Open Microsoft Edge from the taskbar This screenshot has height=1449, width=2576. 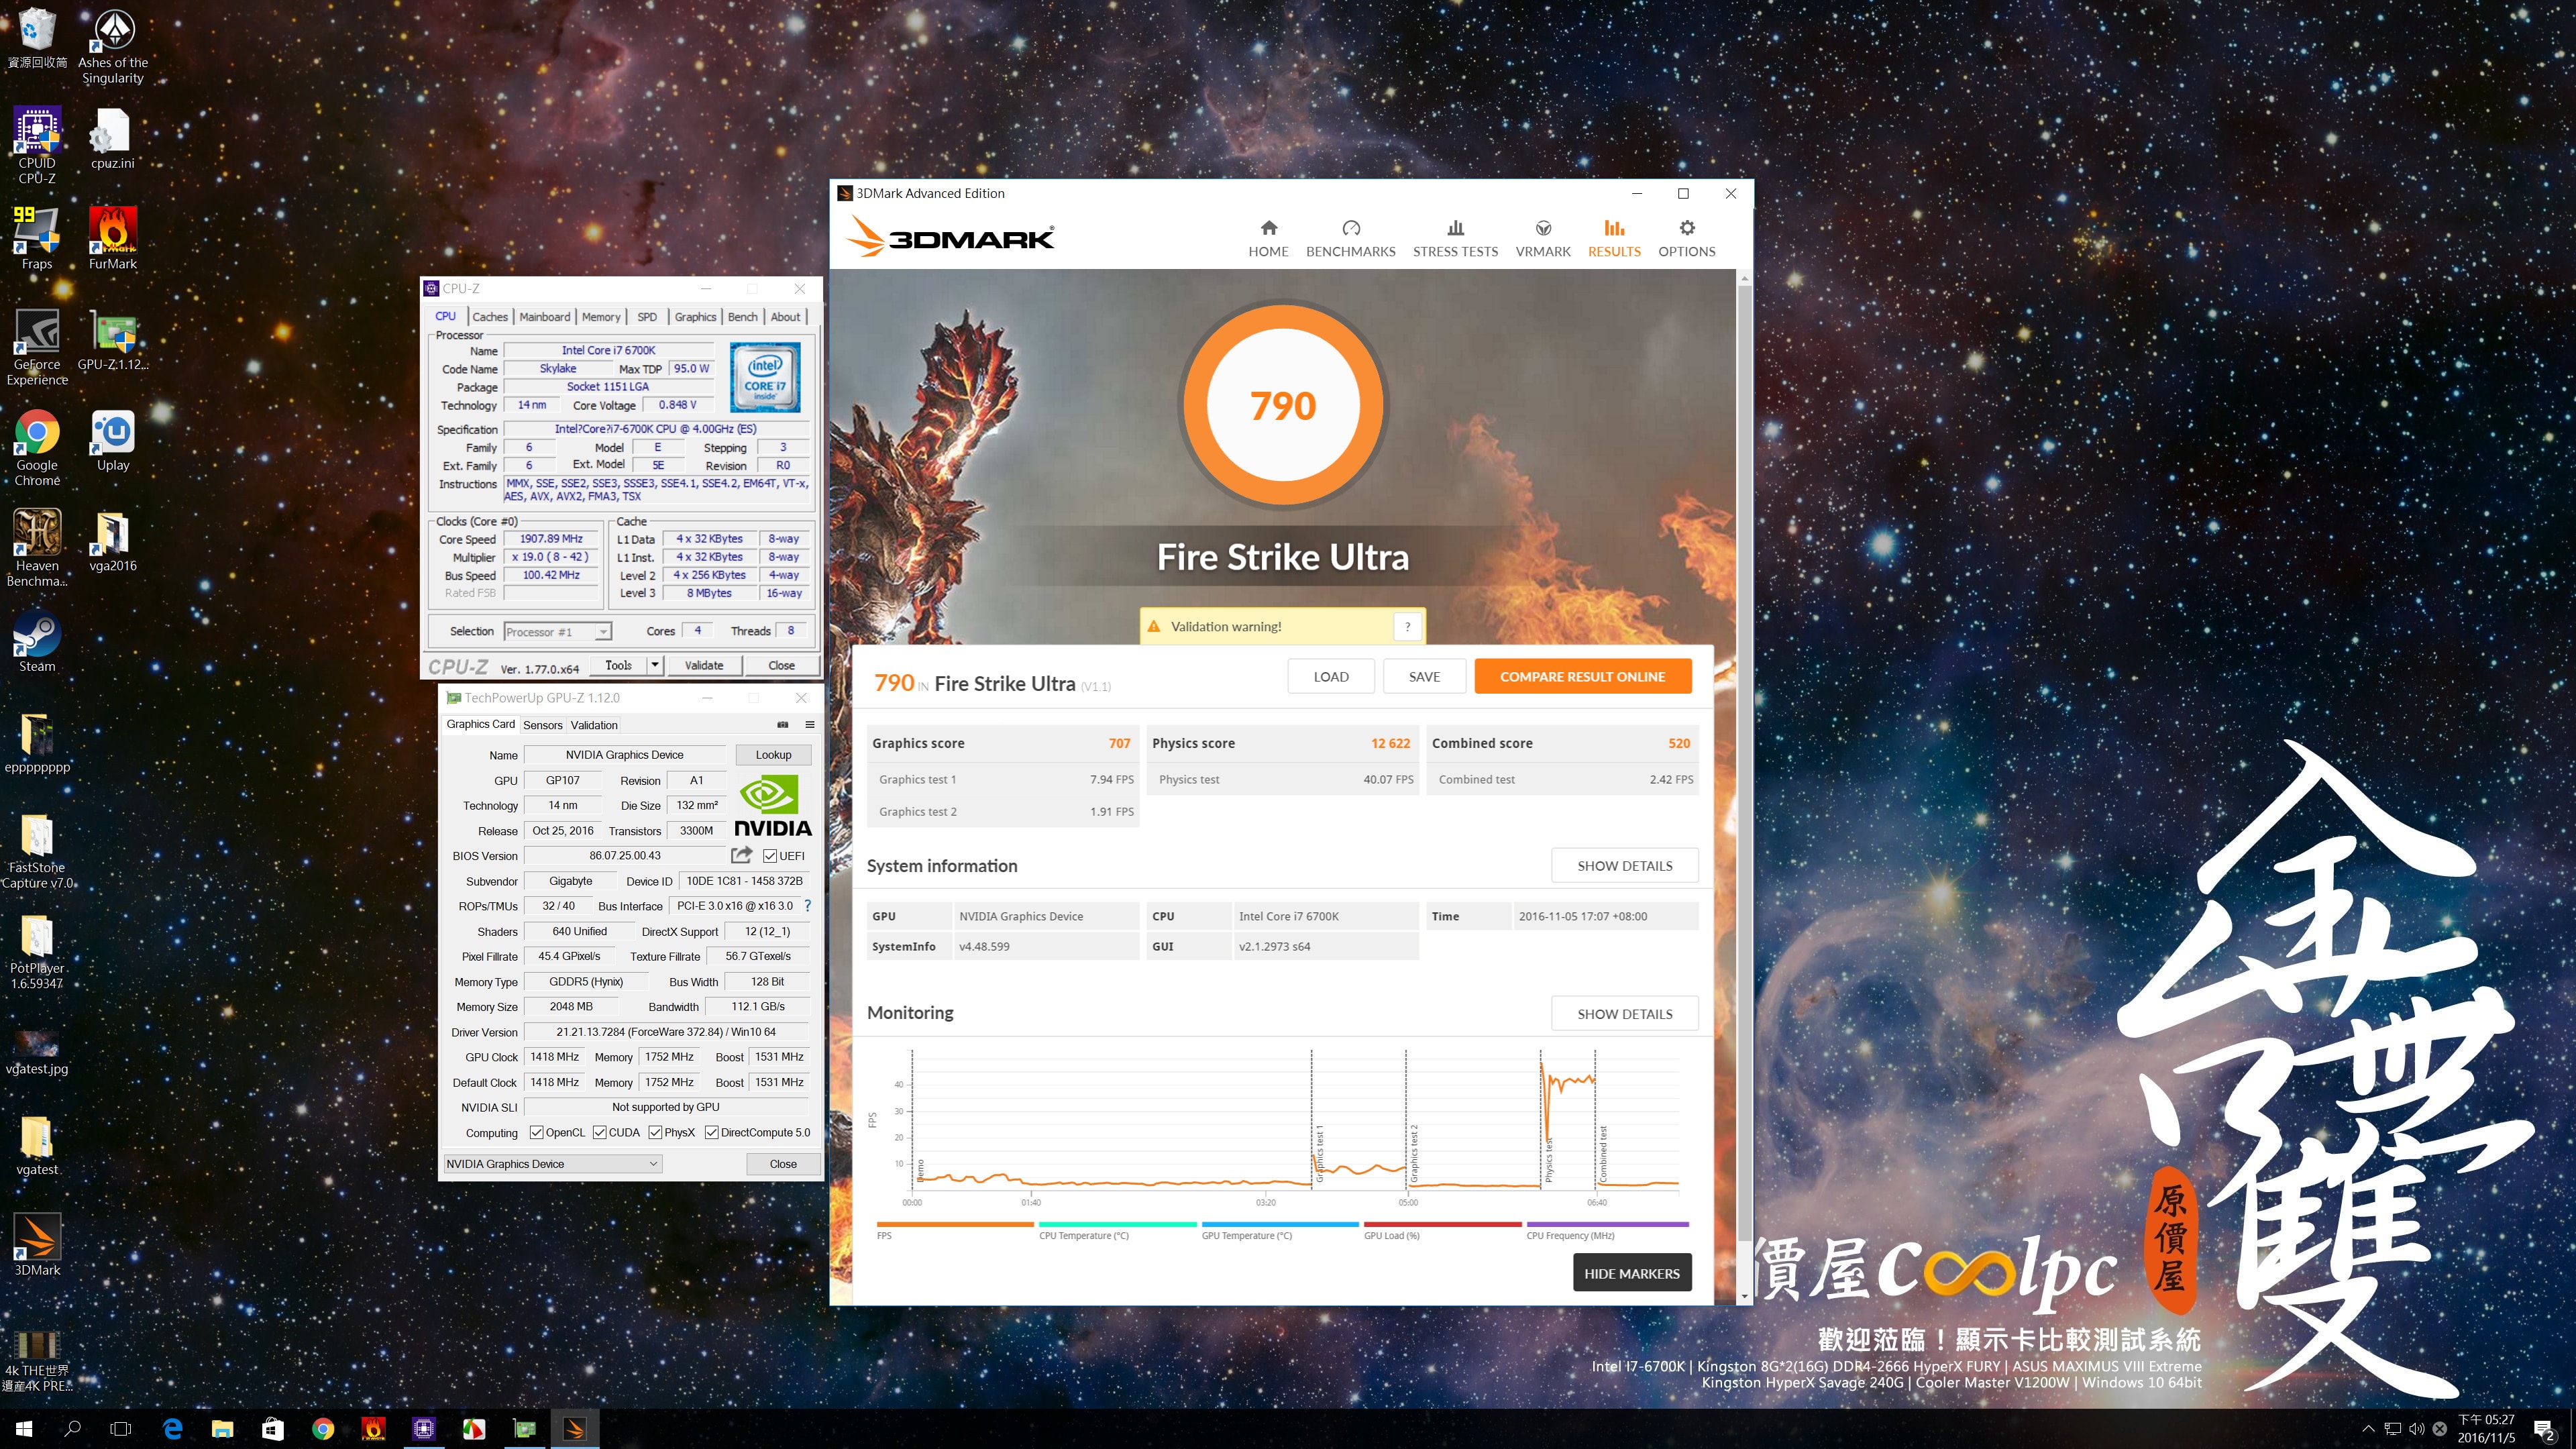pos(172,1428)
